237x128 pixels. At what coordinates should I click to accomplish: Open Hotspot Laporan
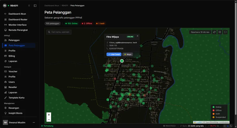[x=19, y=93]
